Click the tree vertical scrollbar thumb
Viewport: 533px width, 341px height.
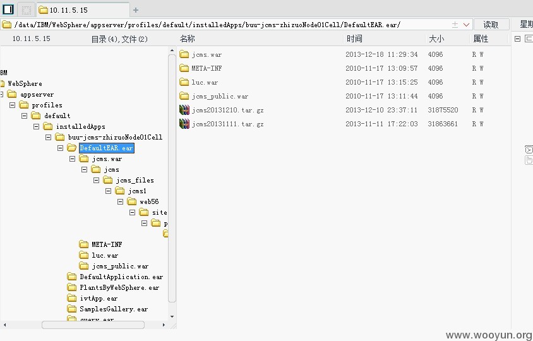click(172, 178)
